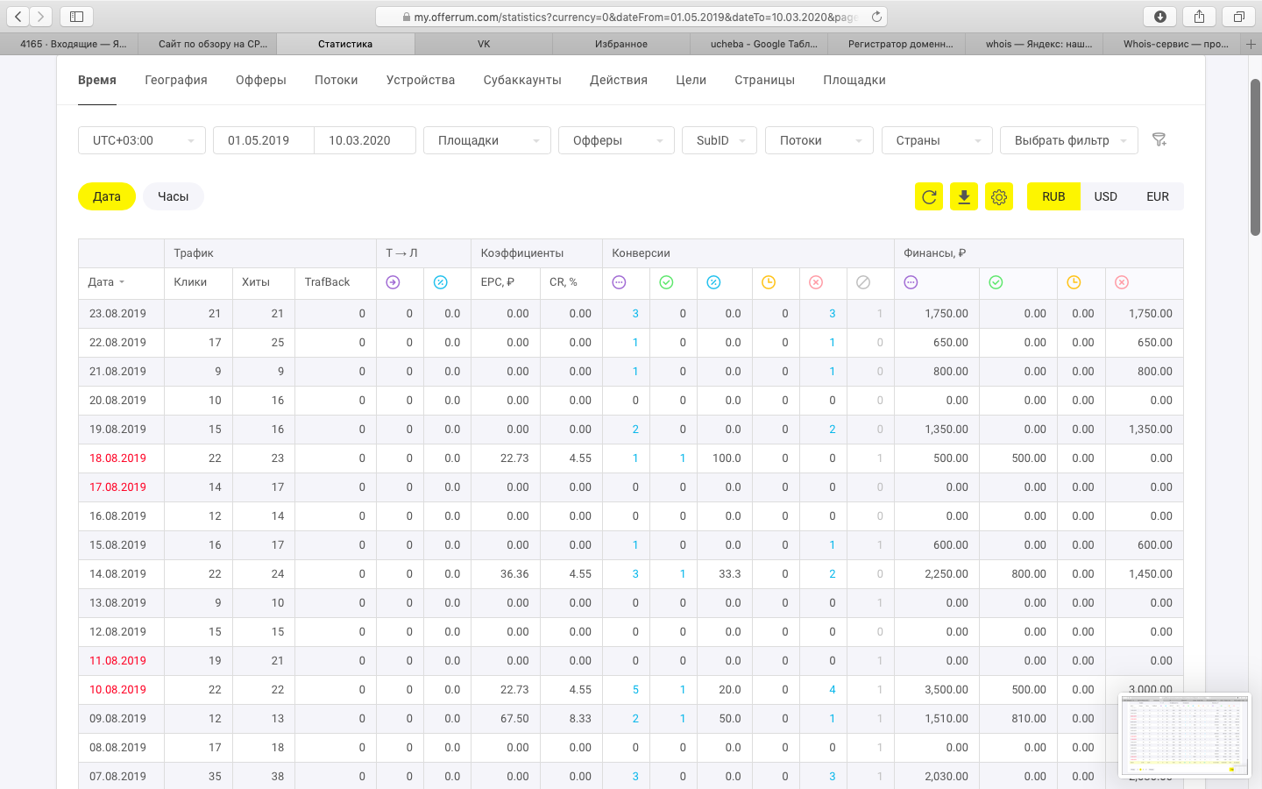
Task: Open Safari downloads icon
Action: (1159, 17)
